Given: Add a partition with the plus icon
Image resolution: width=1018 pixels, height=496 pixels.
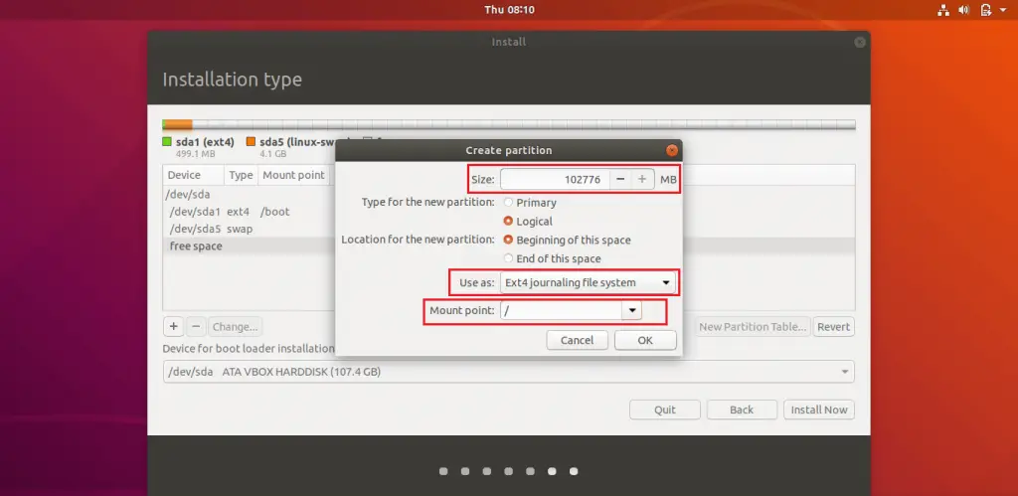Looking at the screenshot, I should click(x=173, y=326).
